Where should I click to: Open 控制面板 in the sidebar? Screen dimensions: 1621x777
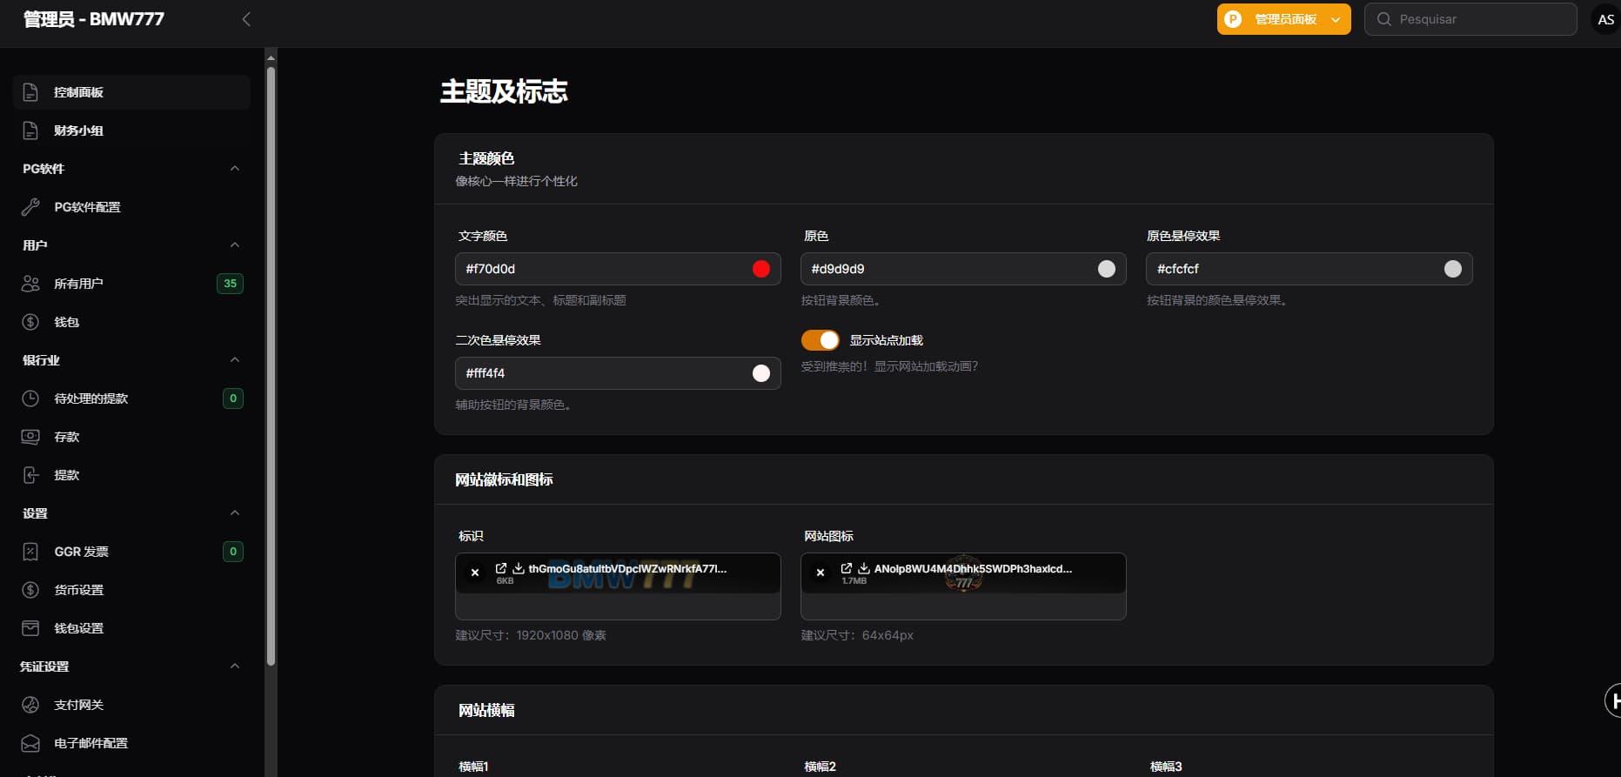click(78, 92)
